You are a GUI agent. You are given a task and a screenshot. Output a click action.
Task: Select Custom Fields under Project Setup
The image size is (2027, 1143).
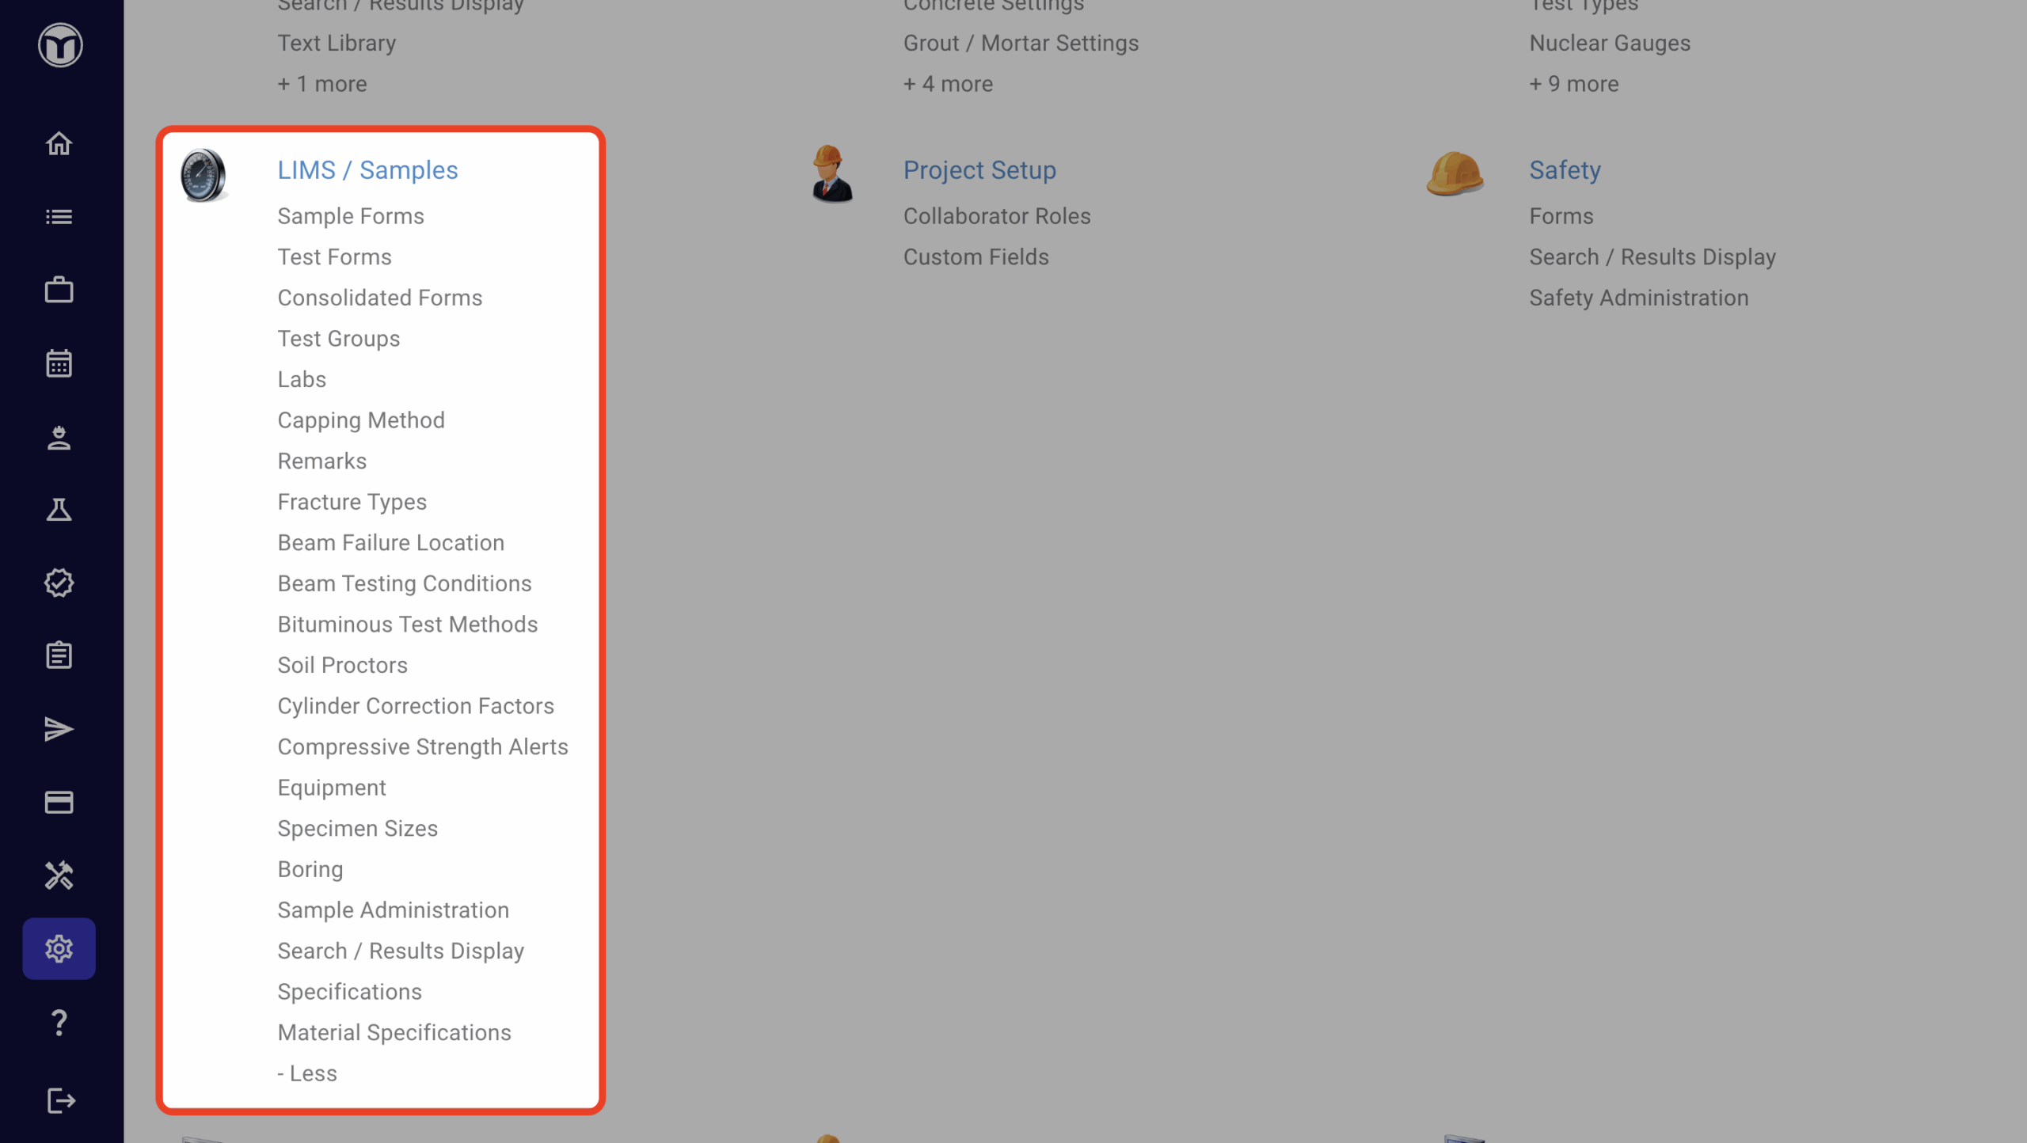coord(975,257)
